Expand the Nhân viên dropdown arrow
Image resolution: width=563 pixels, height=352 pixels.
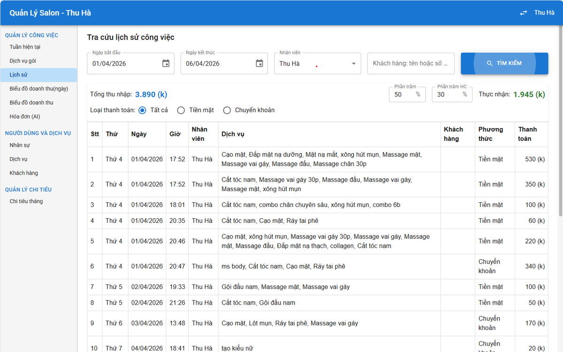tap(354, 63)
